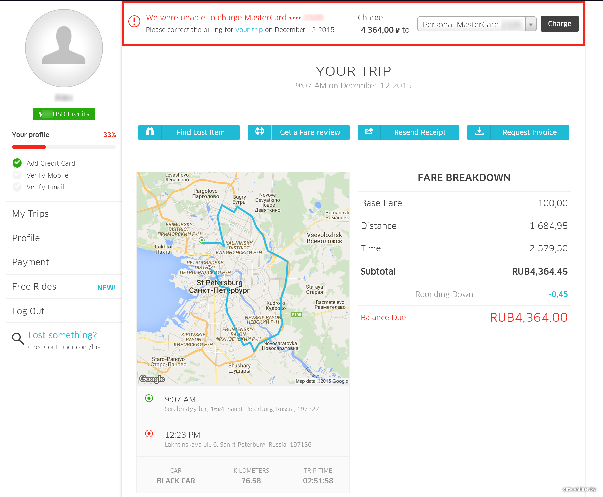Click the red 12:23 PM dropoff bullet
The image size is (603, 497).
(x=149, y=433)
